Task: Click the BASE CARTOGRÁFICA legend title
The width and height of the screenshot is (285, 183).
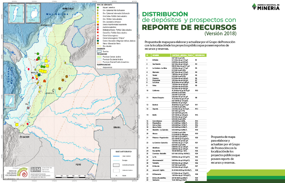Action: (124, 151)
